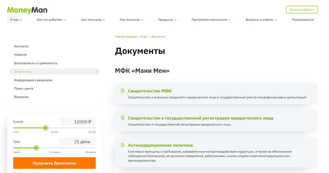Open the Как получить dropdown

pos(93,20)
